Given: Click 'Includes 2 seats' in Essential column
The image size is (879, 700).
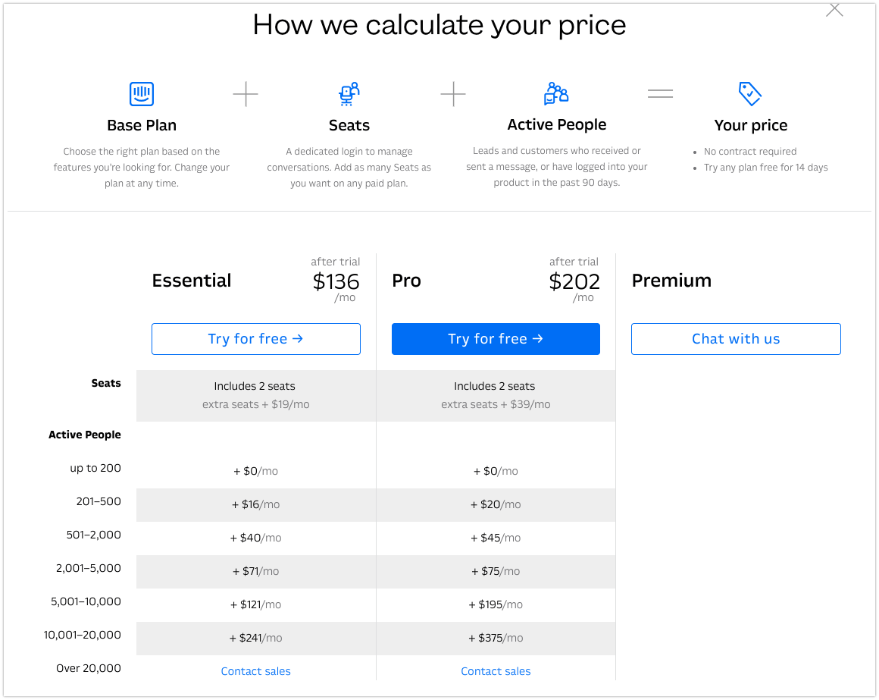Looking at the screenshot, I should tap(255, 387).
